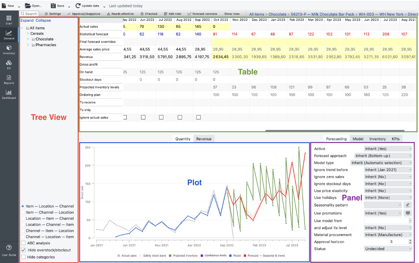The image size is (419, 263).
Task: Uncheck Hide overstock/stockout checkbox
Action: point(23,250)
